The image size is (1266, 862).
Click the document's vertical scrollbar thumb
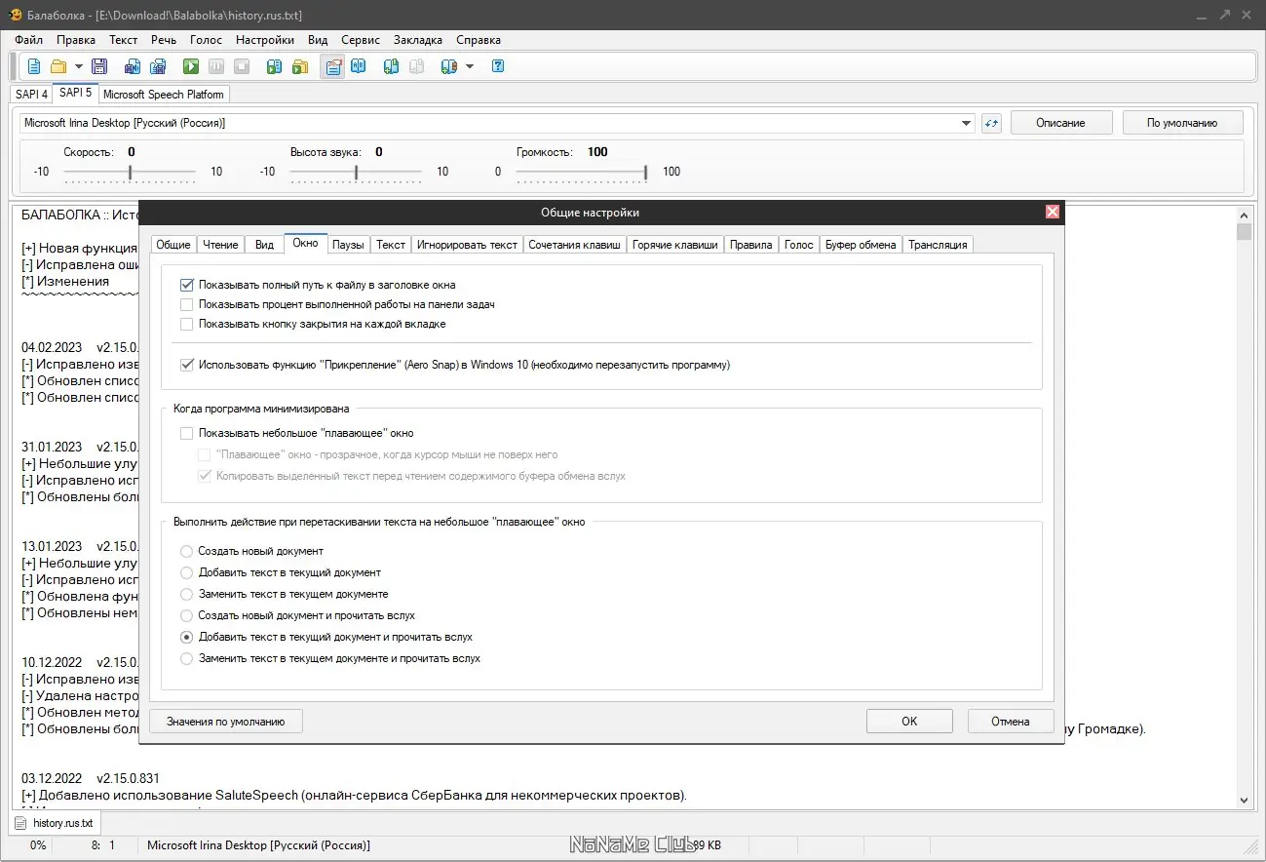(1244, 232)
